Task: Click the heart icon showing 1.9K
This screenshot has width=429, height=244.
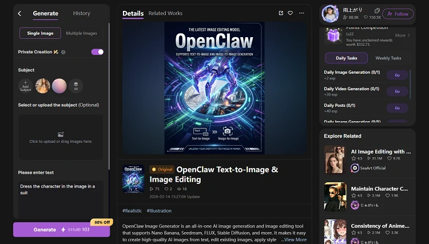Action: tap(387, 195)
